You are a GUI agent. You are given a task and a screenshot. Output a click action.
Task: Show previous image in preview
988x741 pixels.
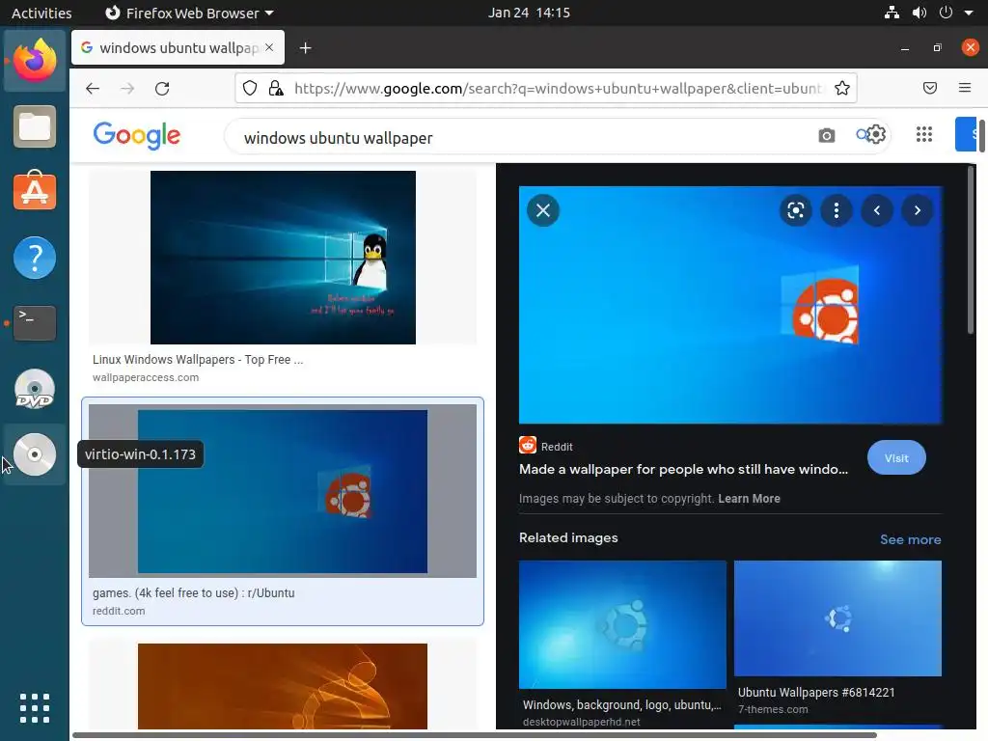(876, 210)
